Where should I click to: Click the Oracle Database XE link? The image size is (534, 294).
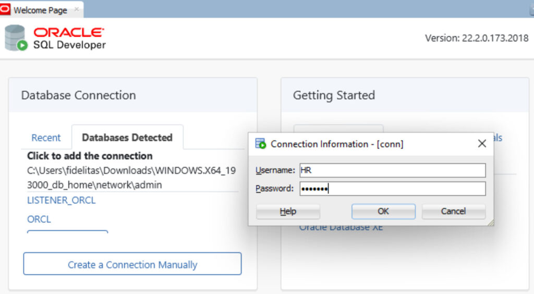coord(341,228)
